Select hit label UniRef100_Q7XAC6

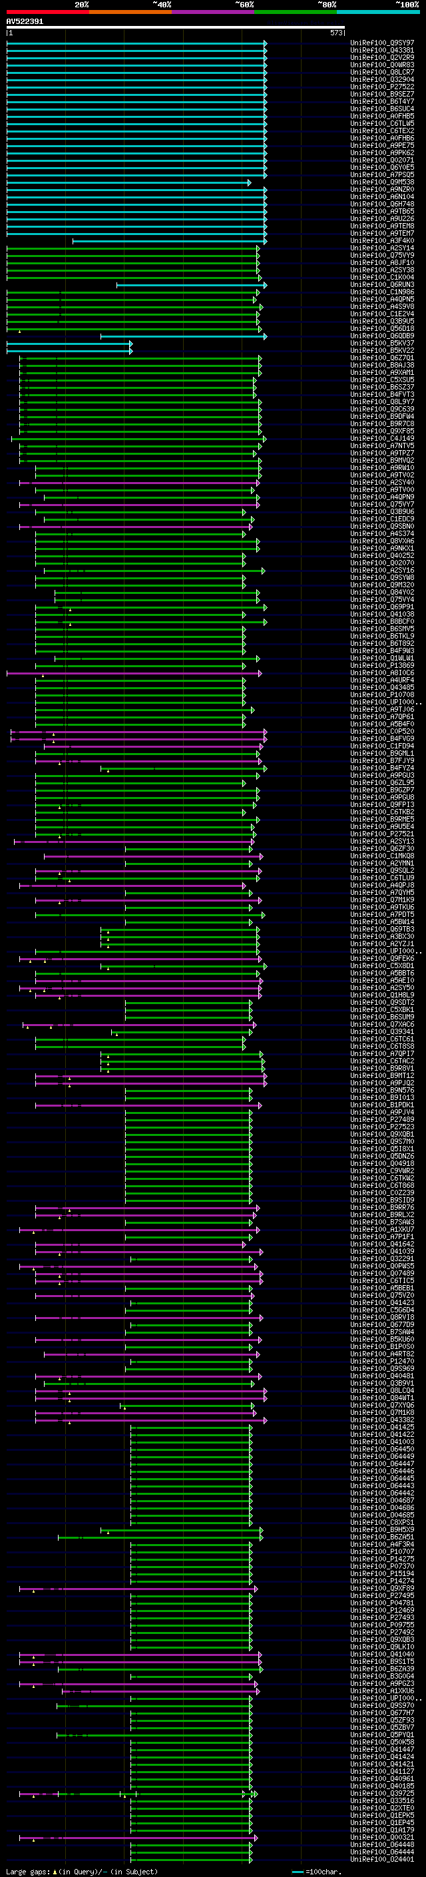click(382, 1025)
